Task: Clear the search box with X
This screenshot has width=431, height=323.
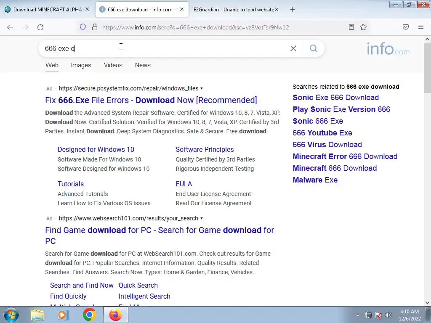Action: (x=293, y=48)
